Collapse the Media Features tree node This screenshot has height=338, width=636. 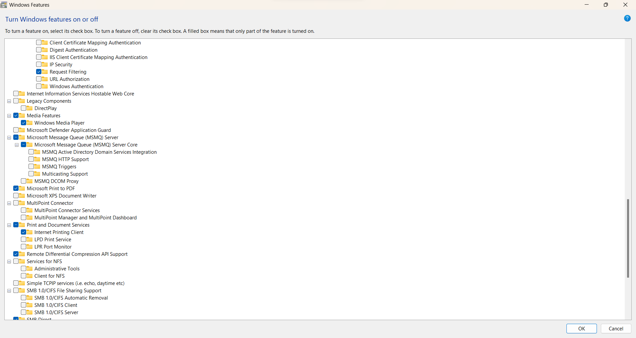9,115
